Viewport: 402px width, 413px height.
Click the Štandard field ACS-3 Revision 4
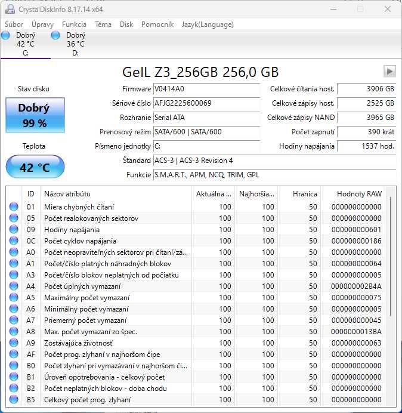click(x=274, y=161)
